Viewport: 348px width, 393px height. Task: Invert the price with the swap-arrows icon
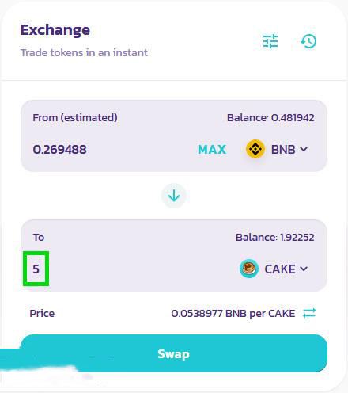309,313
